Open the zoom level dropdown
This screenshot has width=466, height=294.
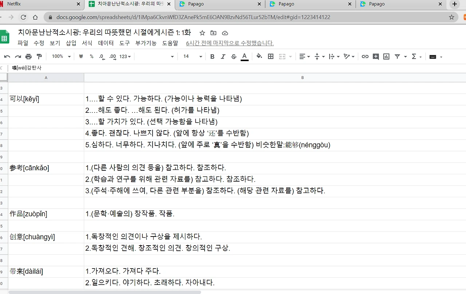click(60, 56)
